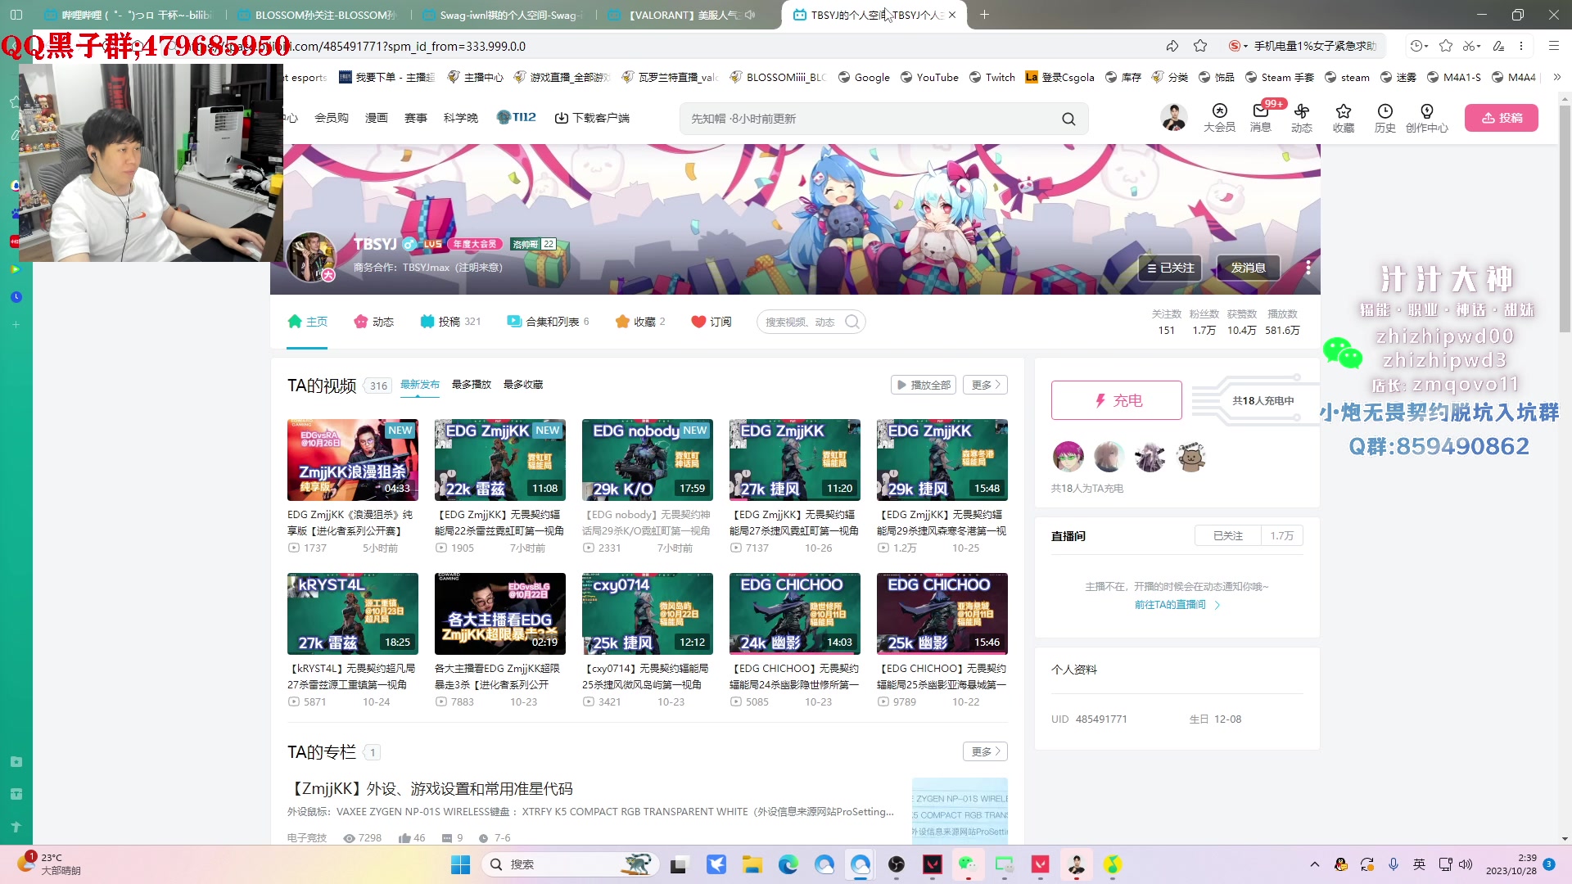
Task: Open the 合集和列表 tab
Action: pyautogui.click(x=548, y=322)
